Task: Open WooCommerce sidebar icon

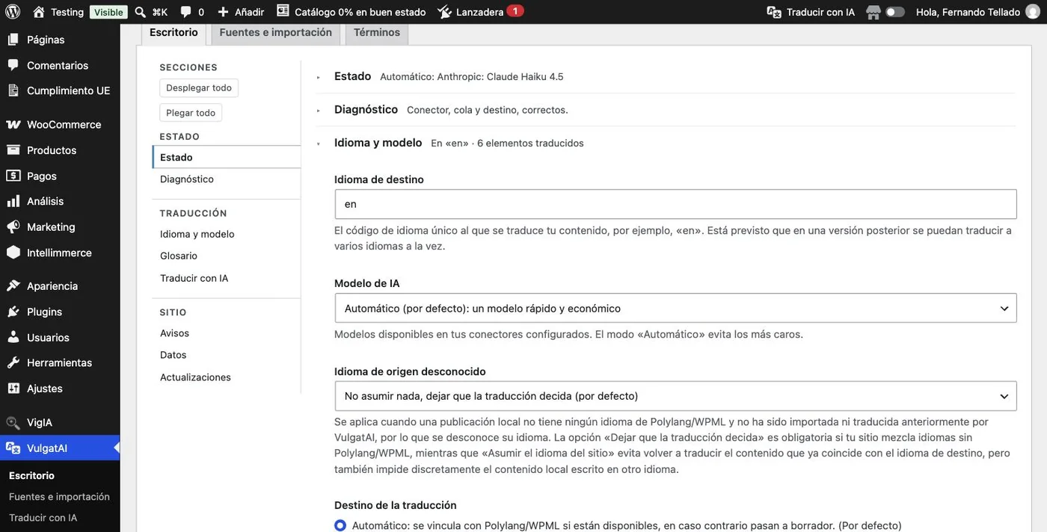Action: click(13, 125)
